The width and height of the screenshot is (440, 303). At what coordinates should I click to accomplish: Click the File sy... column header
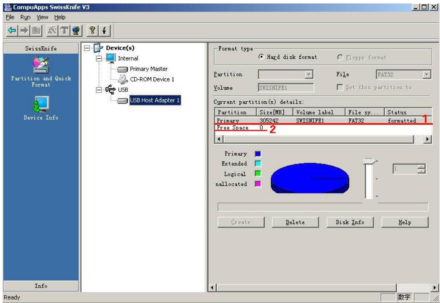point(365,112)
